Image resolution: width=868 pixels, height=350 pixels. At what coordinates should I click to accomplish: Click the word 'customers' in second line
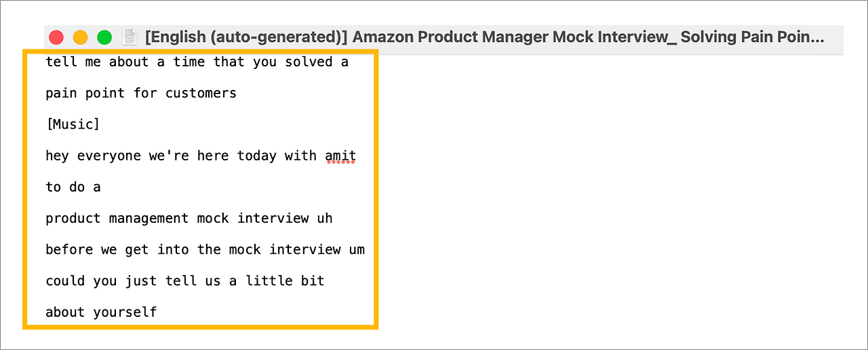201,93
